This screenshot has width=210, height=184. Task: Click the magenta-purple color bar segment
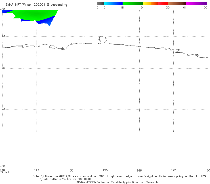tap(196, 3)
